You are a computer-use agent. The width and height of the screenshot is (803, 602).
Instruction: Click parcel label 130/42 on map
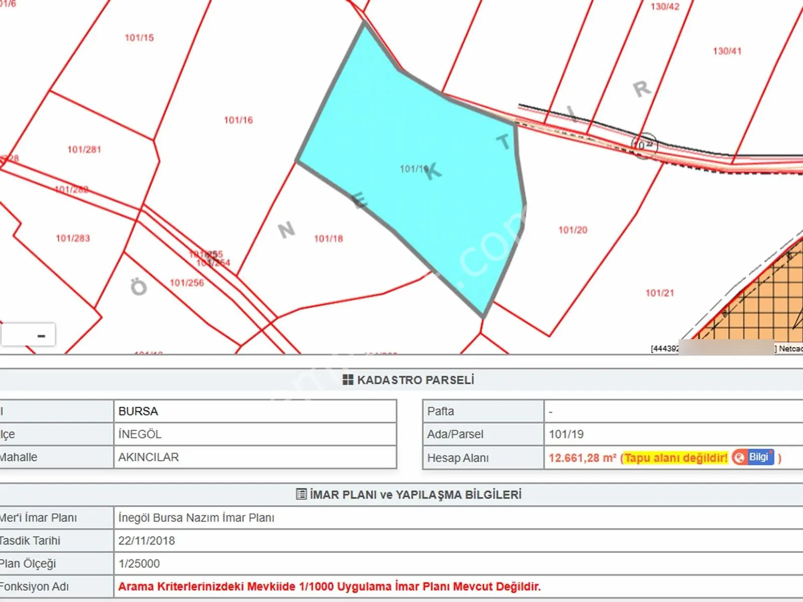(x=664, y=7)
